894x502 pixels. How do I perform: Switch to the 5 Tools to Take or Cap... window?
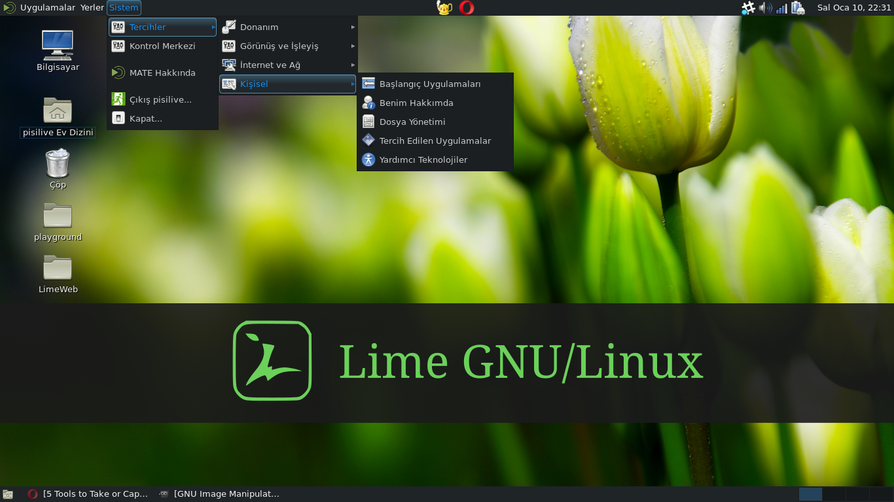click(x=88, y=494)
